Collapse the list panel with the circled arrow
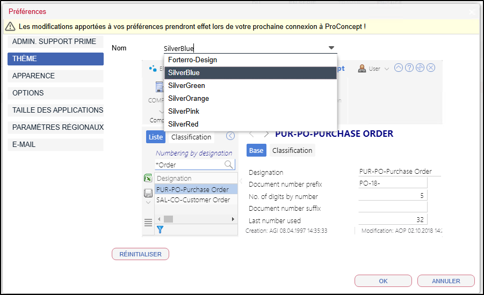This screenshot has width=484, height=295. (231, 137)
